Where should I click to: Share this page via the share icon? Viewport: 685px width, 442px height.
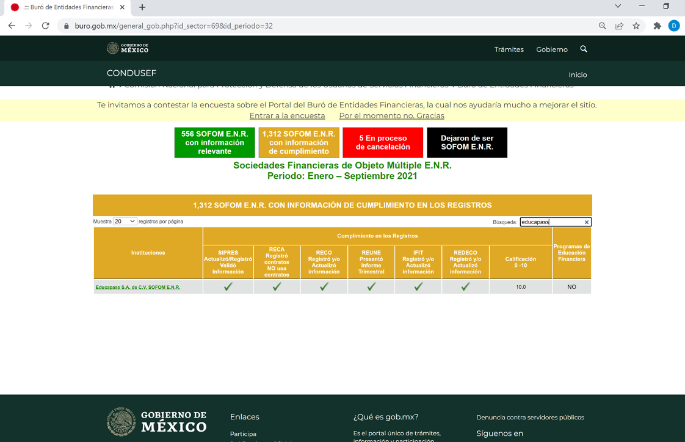point(619,26)
